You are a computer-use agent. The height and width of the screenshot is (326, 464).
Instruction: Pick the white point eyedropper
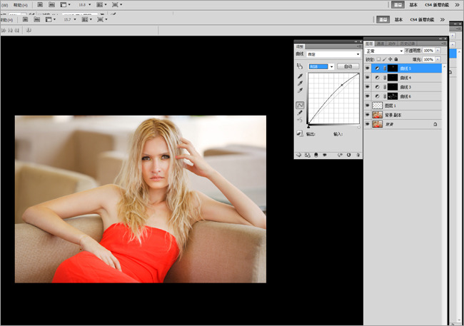click(x=300, y=90)
